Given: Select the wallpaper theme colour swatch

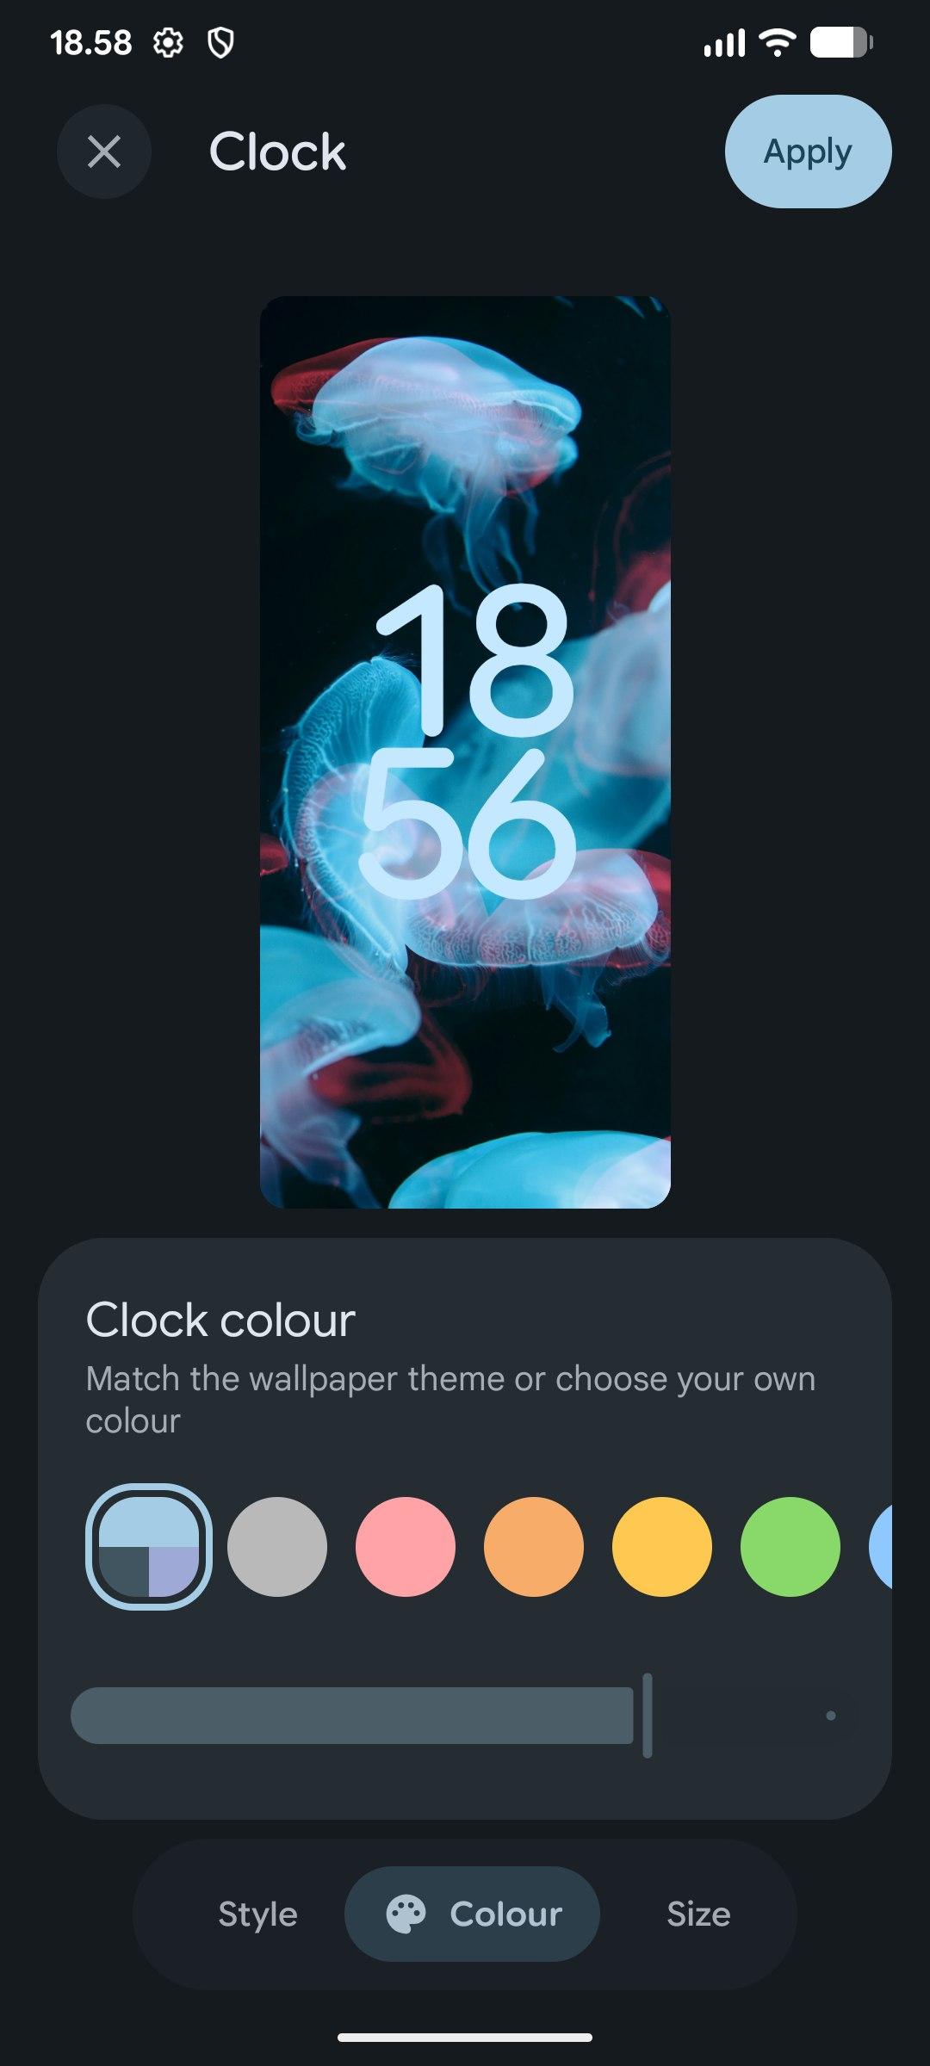Looking at the screenshot, I should pos(149,1547).
